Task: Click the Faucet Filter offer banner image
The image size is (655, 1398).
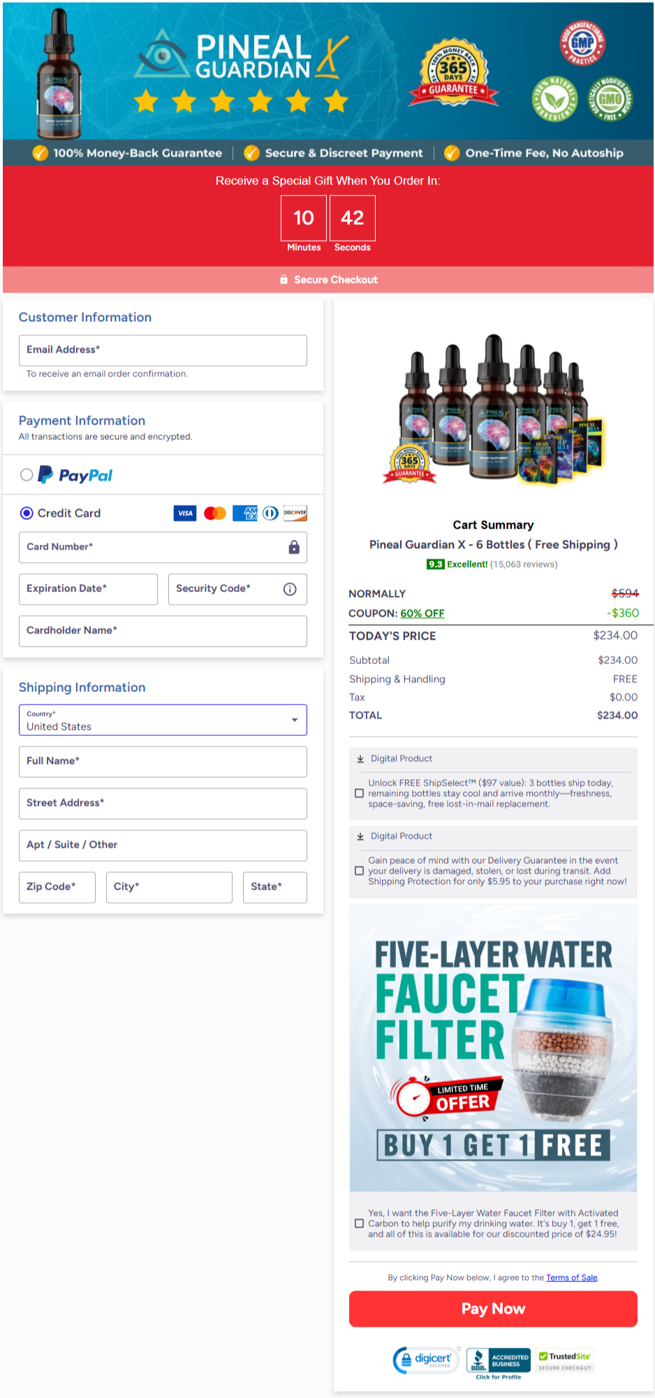Action: pyautogui.click(x=493, y=1048)
